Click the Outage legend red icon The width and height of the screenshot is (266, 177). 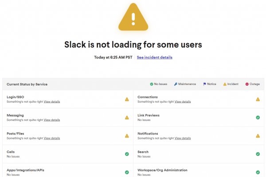(247, 84)
